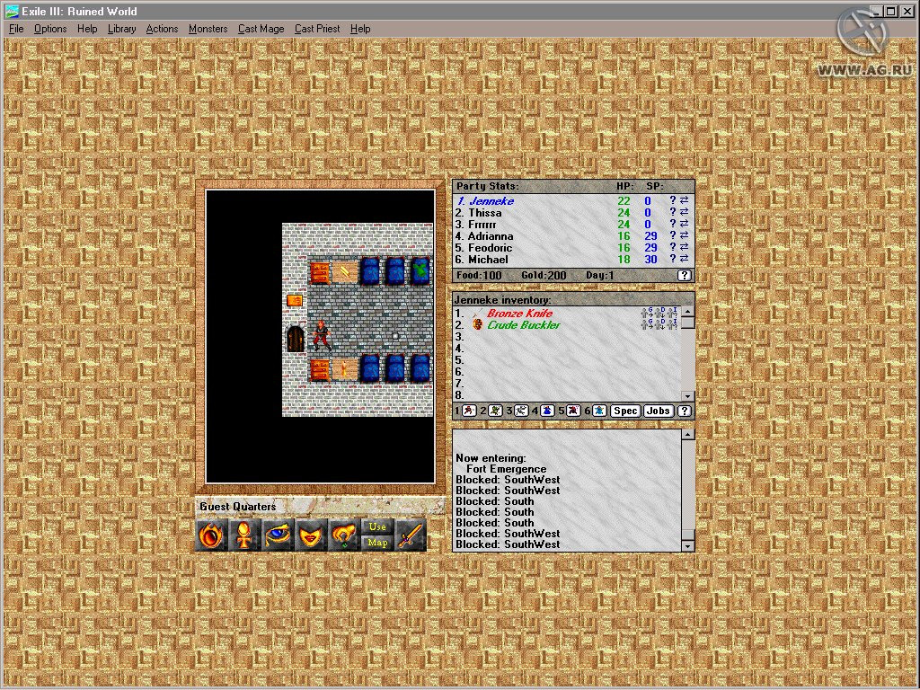Click the Cast Priest Spell ankh icon
The width and height of the screenshot is (920, 690).
pos(244,535)
